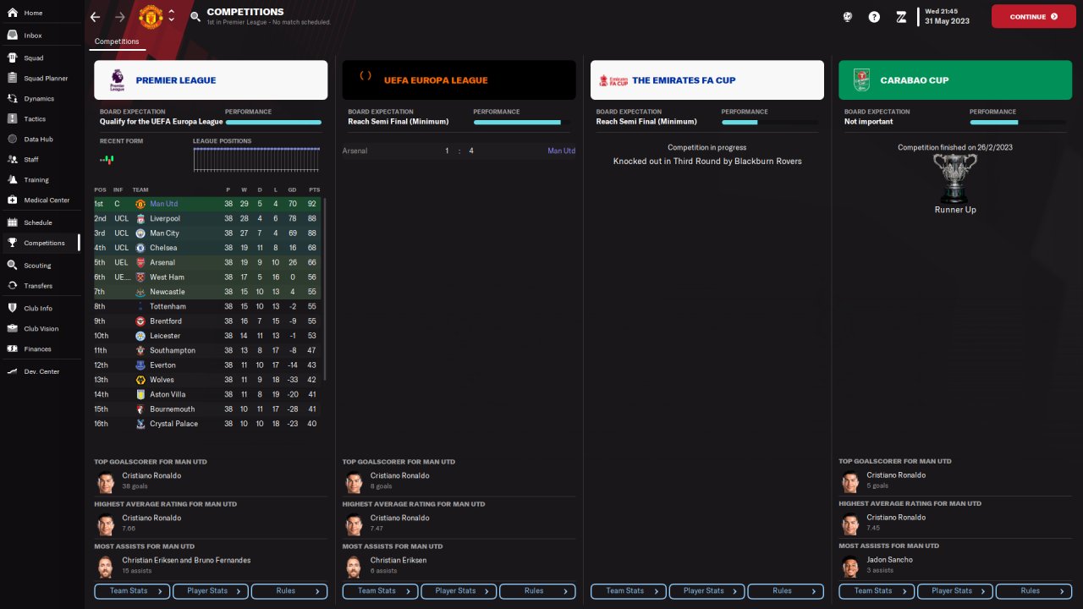Click Jadon Sancho's portrait under Carabao Cup
Viewport: 1083px width, 609px height.
click(849, 565)
